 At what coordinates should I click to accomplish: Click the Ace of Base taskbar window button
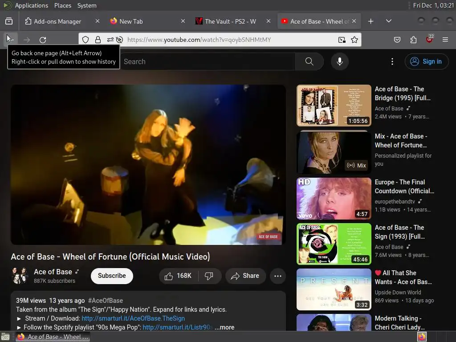point(53,337)
